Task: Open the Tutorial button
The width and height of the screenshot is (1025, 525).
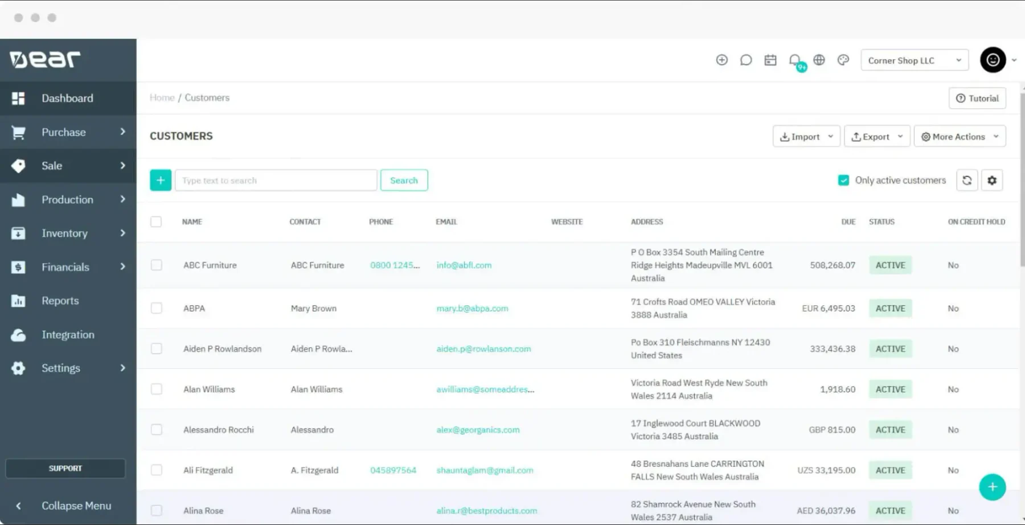Action: [977, 98]
